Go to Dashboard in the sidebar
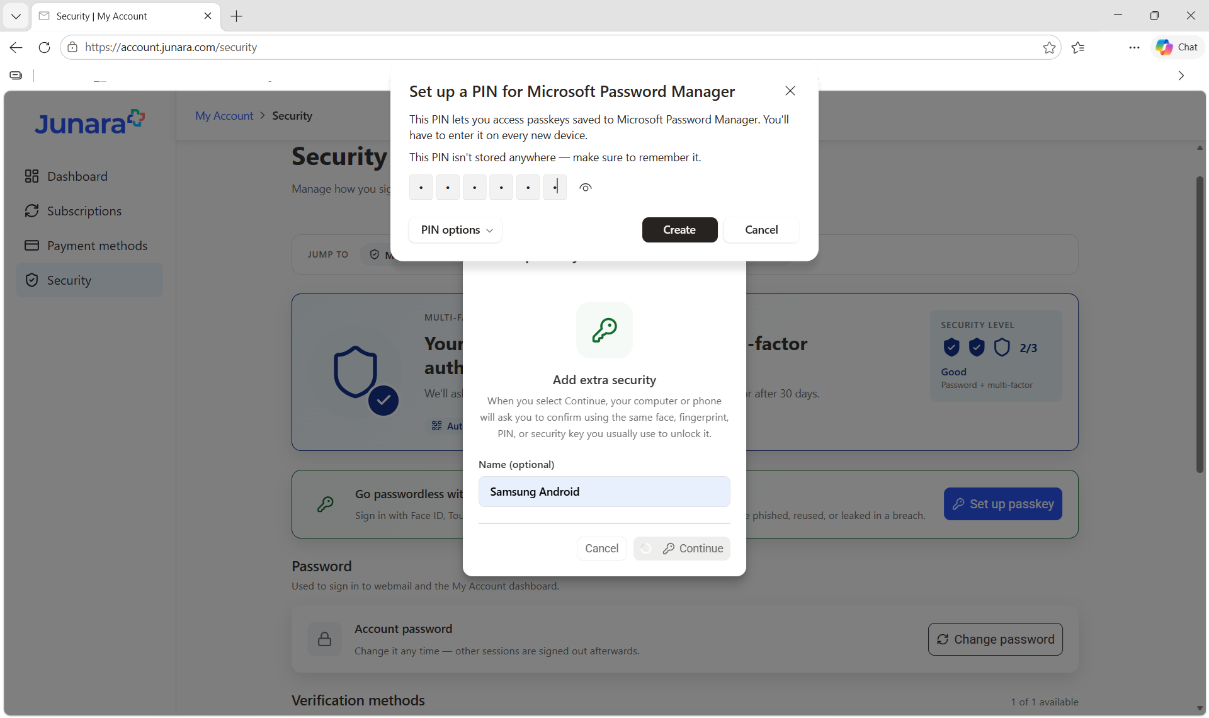 pyautogui.click(x=89, y=176)
